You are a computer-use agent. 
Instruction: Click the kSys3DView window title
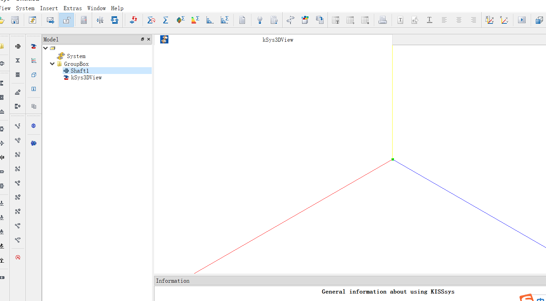278,40
